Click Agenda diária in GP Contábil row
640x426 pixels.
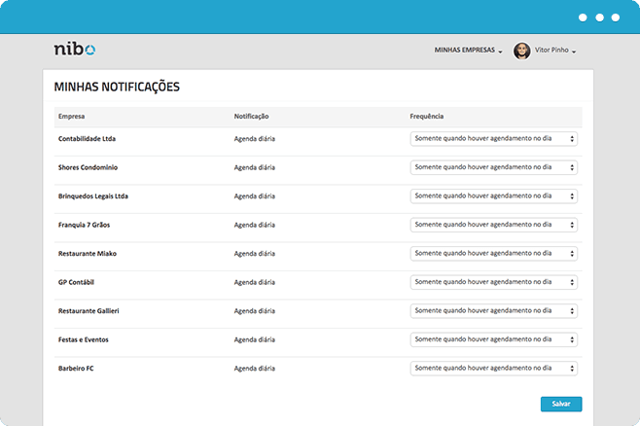[x=254, y=282]
